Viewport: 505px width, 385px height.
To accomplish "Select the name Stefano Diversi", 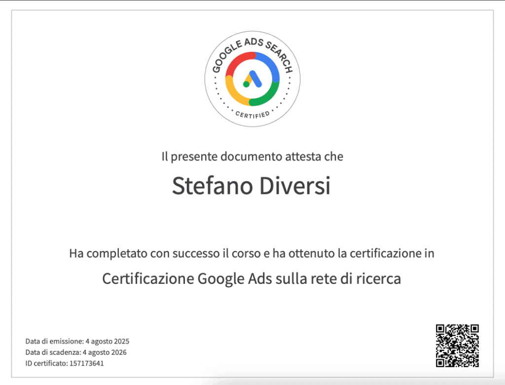I will [x=252, y=186].
